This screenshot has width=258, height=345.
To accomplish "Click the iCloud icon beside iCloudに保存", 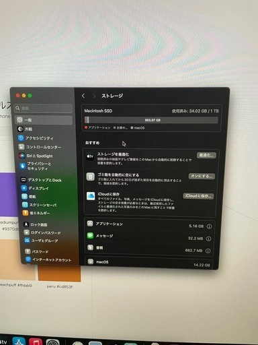I will pos(91,196).
